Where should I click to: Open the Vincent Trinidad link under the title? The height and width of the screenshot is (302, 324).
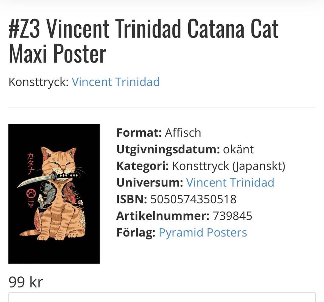[116, 82]
